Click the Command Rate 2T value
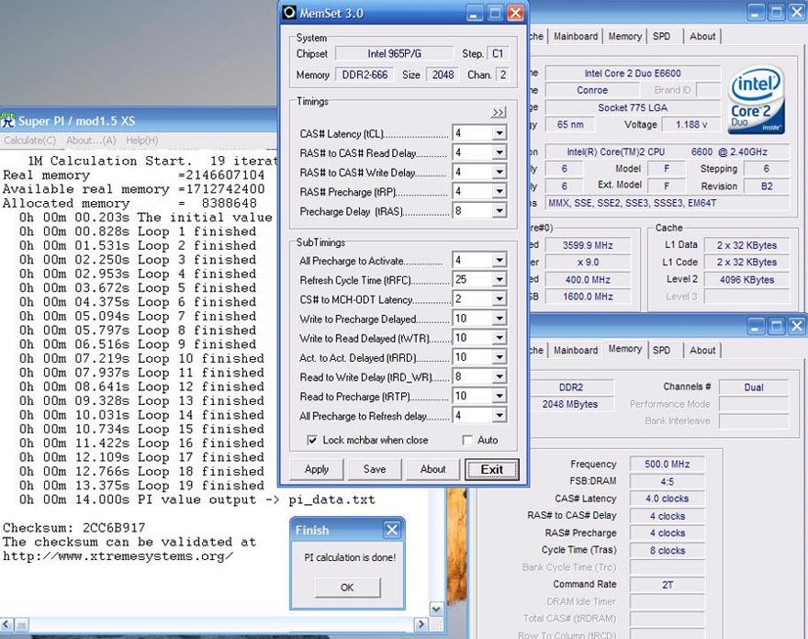808x639 pixels. click(667, 585)
